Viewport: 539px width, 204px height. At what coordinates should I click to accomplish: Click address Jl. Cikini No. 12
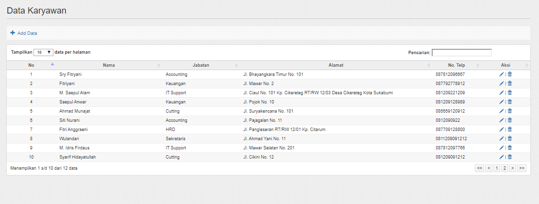coord(258,157)
